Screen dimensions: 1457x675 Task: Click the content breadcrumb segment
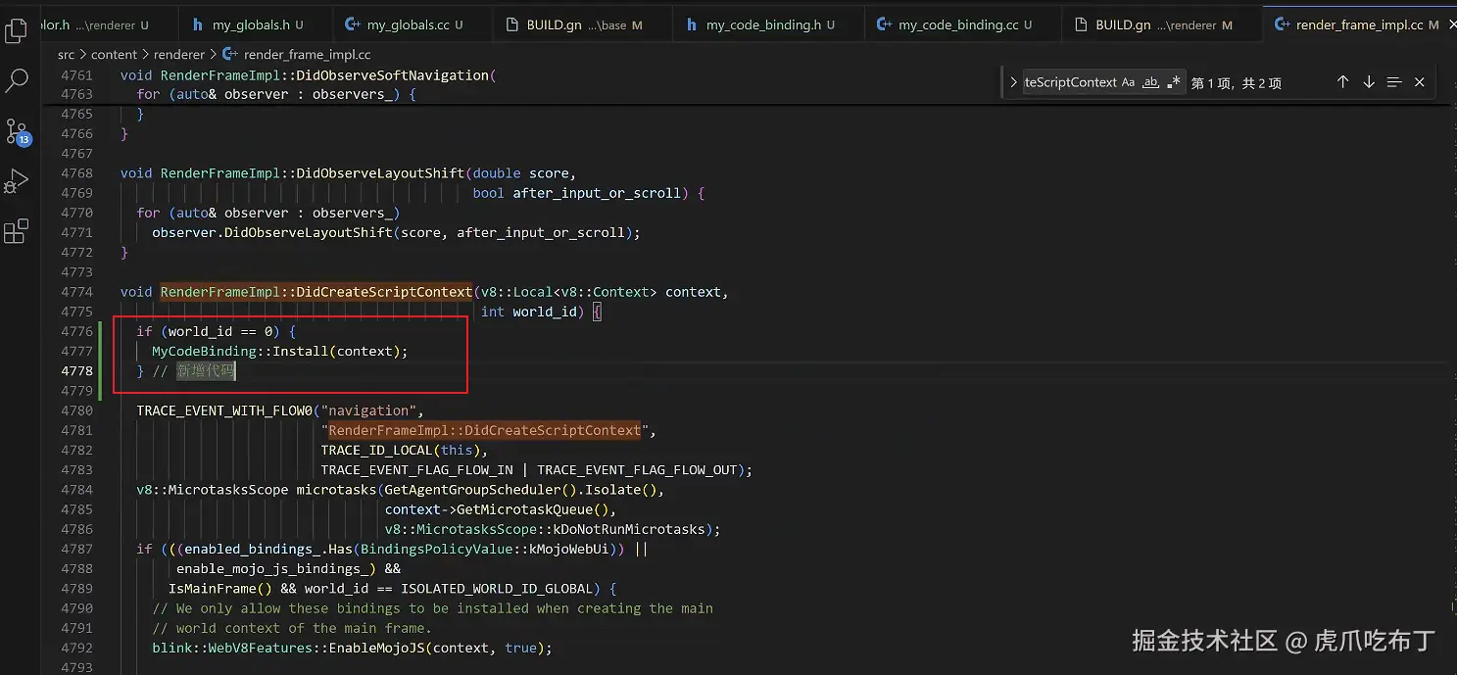click(x=114, y=55)
